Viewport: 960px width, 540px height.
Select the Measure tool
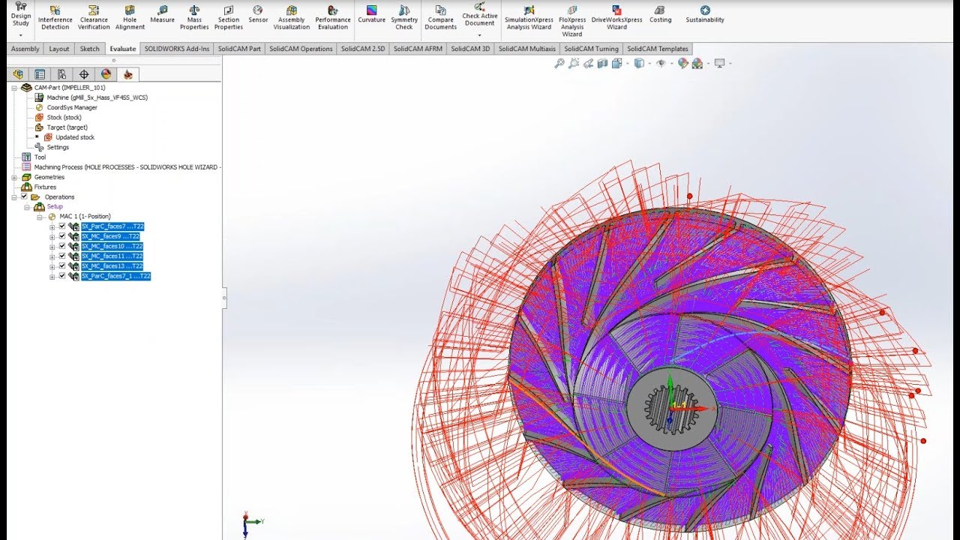coord(162,14)
